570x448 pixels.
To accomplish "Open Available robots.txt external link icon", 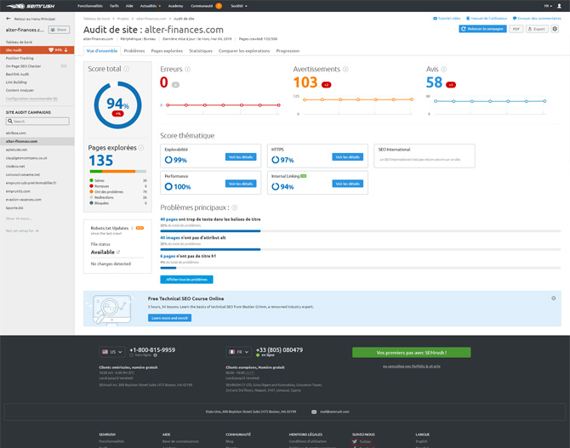I will pyautogui.click(x=118, y=252).
